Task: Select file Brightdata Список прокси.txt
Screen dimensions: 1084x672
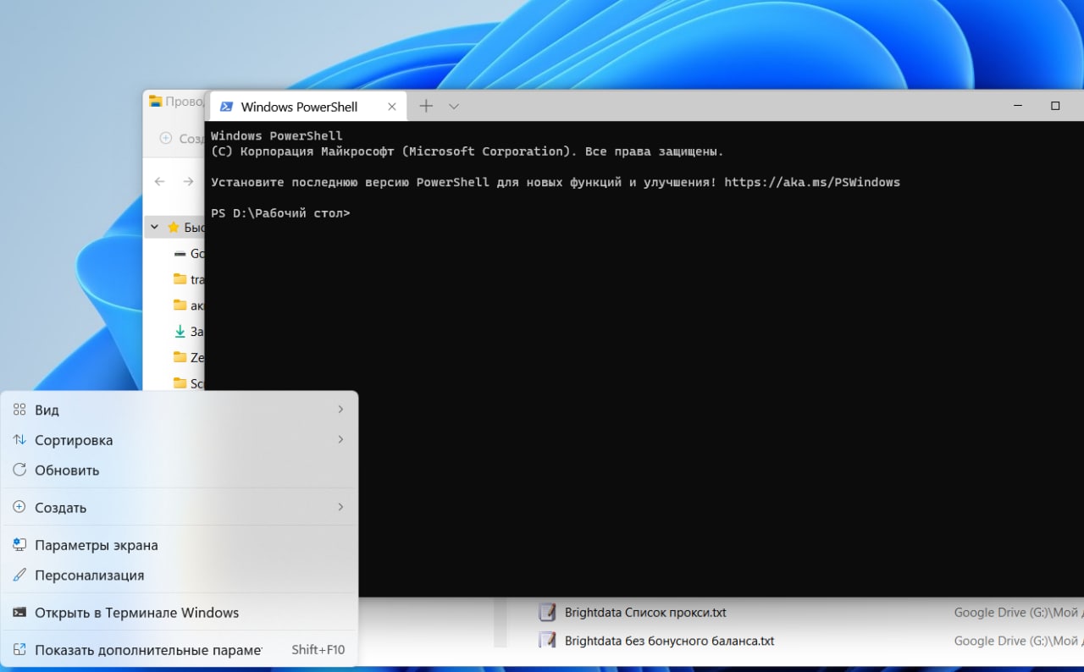Action: click(x=645, y=612)
